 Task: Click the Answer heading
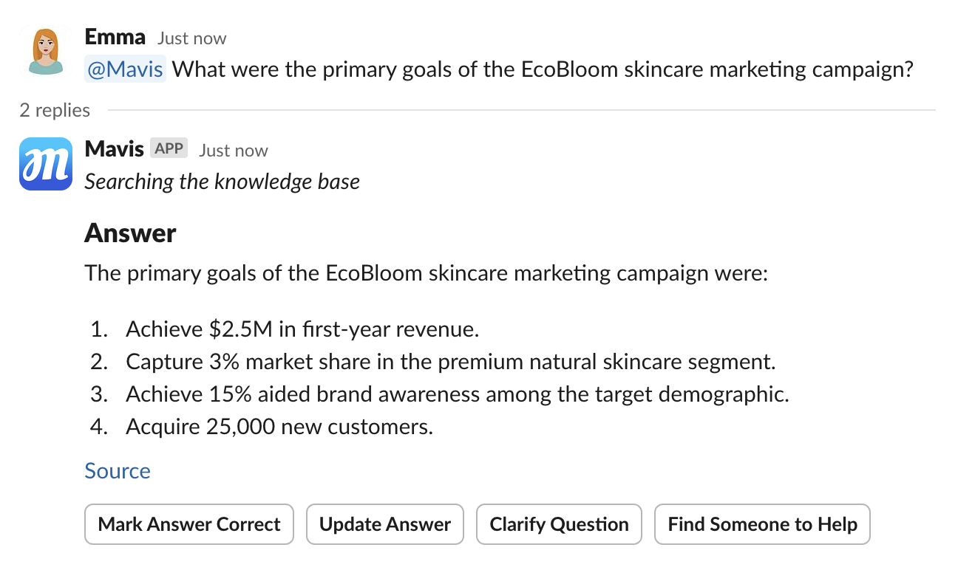coord(130,233)
